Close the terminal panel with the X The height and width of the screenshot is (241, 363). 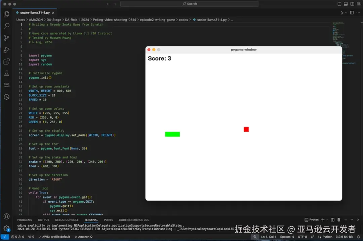(358, 220)
